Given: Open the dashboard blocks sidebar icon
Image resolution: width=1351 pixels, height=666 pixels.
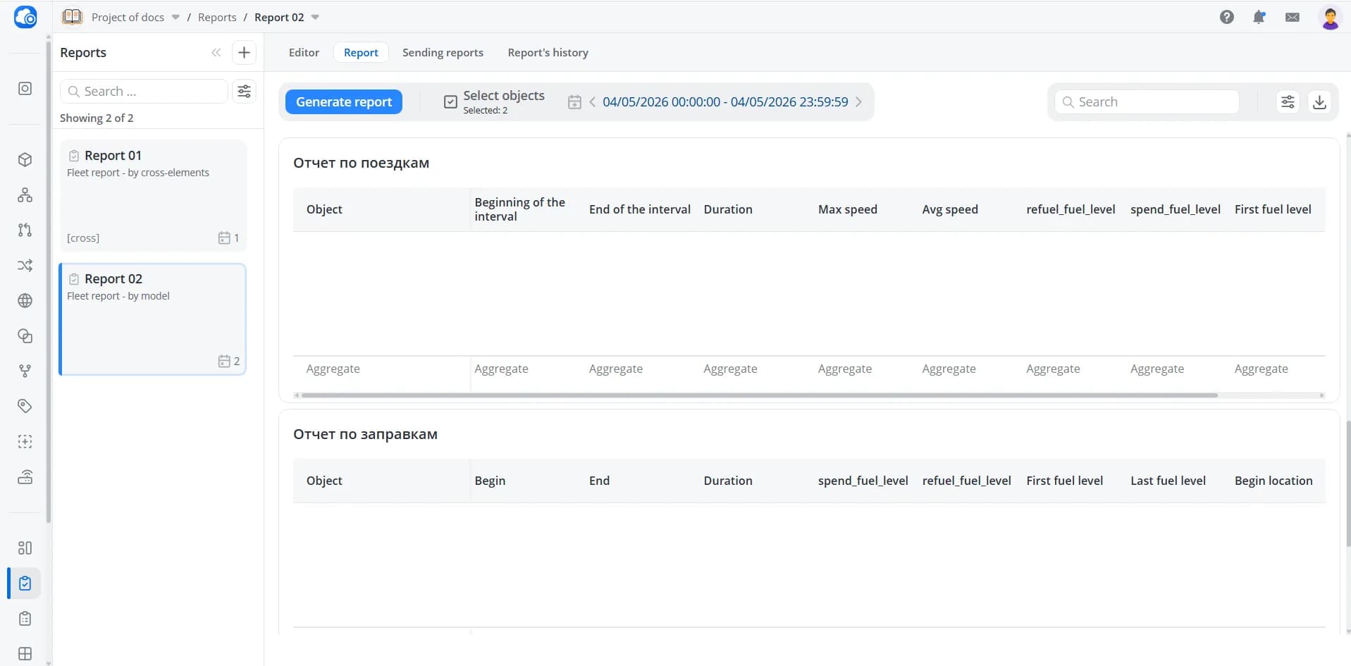Looking at the screenshot, I should [25, 548].
